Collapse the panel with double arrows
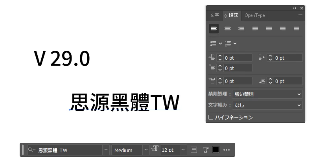315x162 pixels. [295, 8]
